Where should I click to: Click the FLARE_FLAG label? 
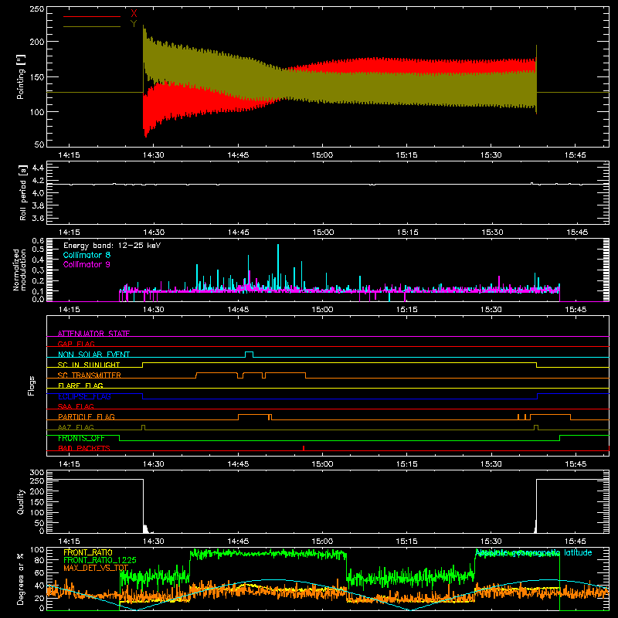[80, 385]
